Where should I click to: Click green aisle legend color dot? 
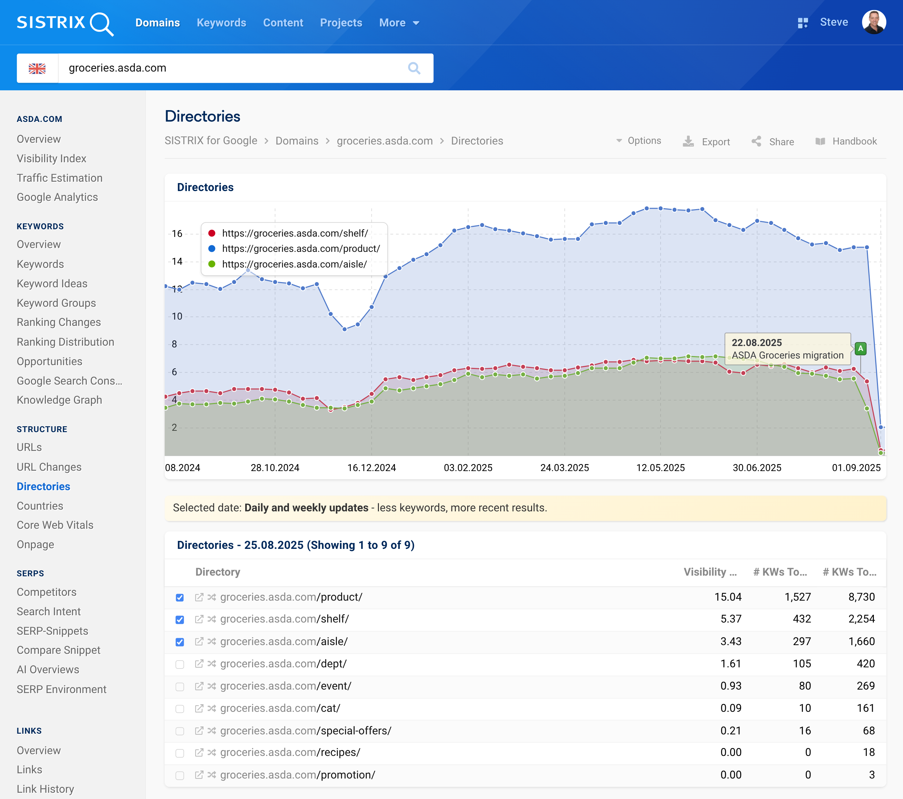[x=212, y=264]
